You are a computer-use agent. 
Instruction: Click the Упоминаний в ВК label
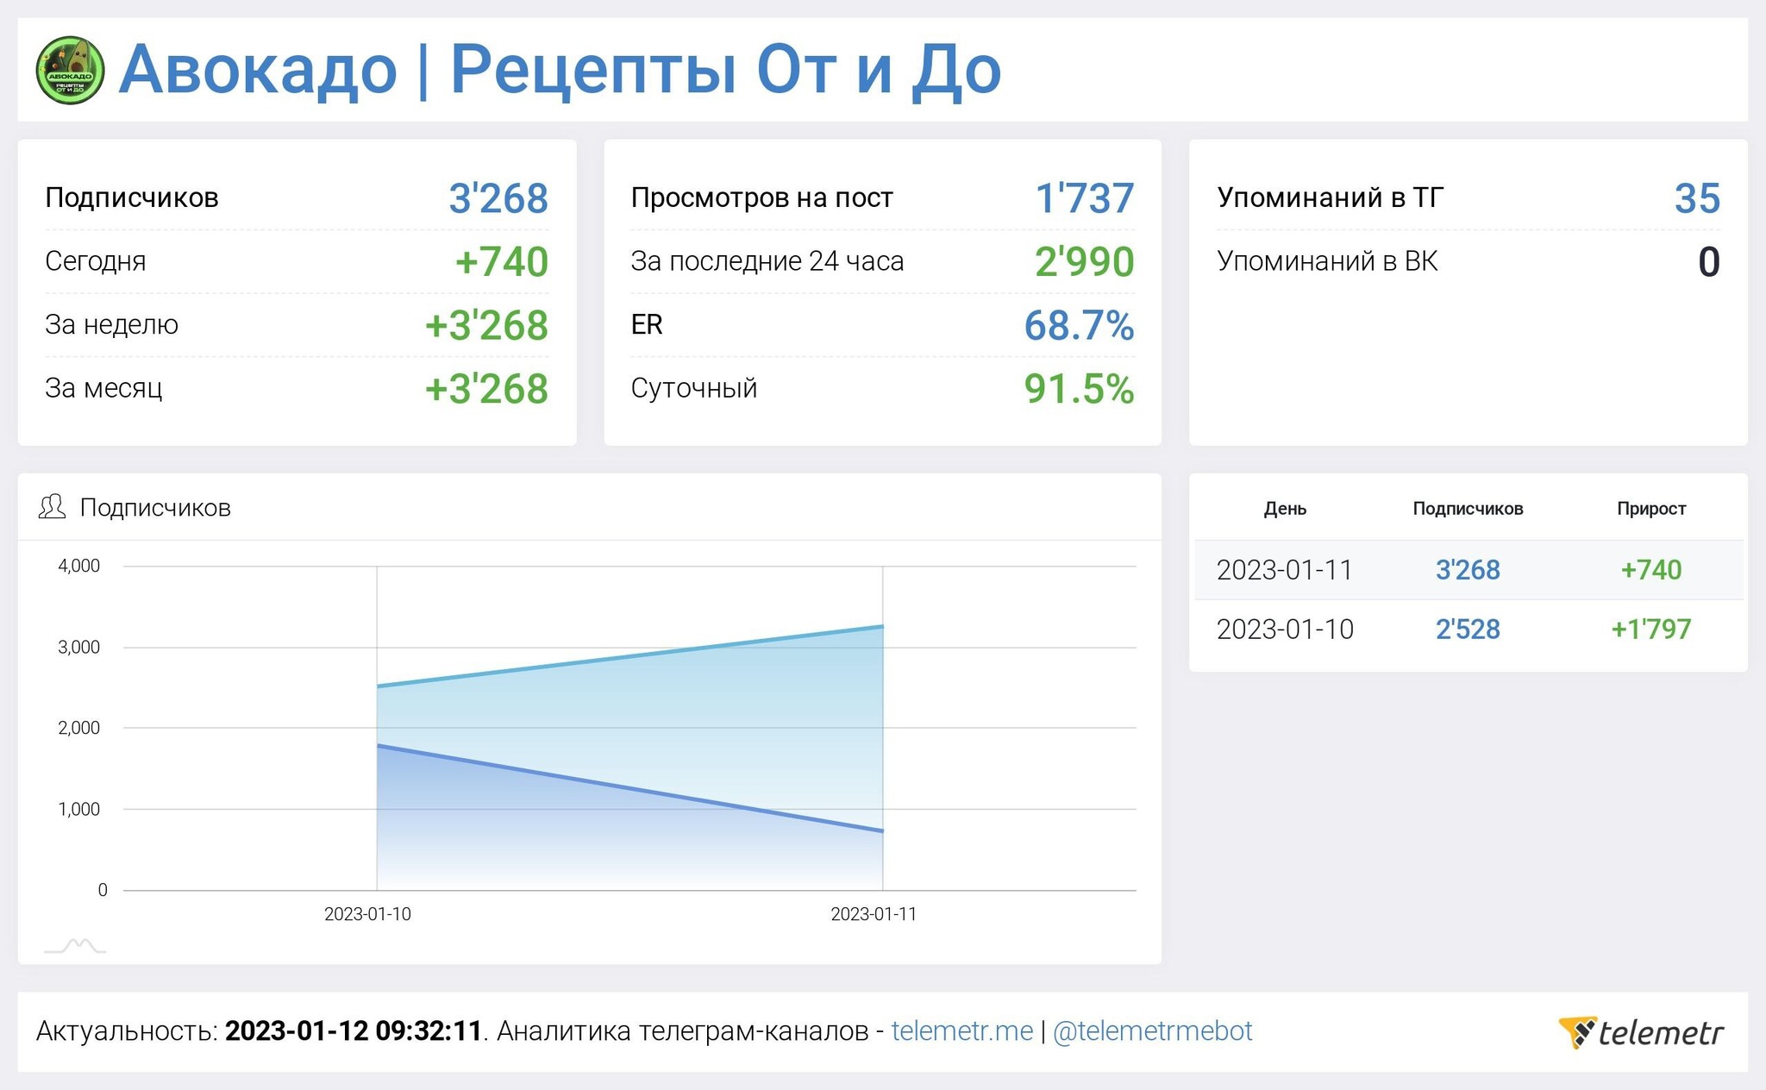click(x=1327, y=261)
